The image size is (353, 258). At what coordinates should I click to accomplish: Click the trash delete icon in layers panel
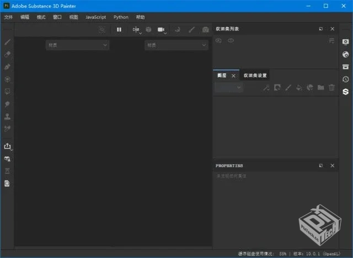tap(331, 87)
